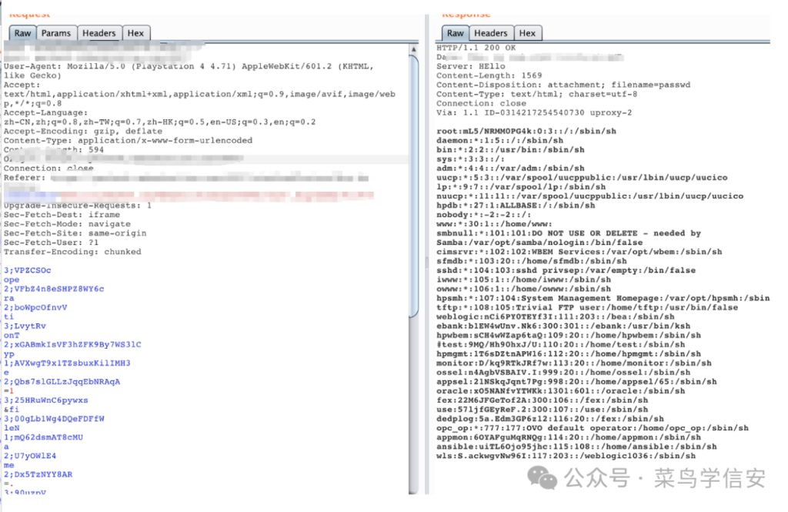Click the 'Transfer-Encoding: chunked' request header
The width and height of the screenshot is (788, 512).
click(x=72, y=252)
